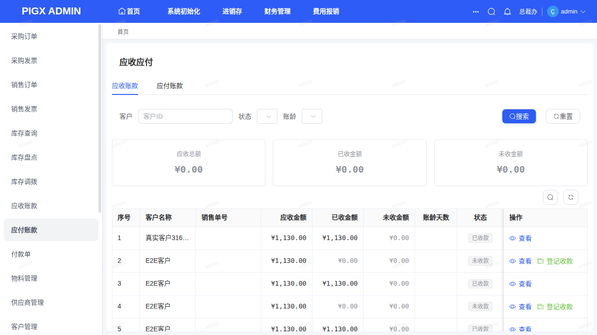Open 销售订单 in sidebar
The height and width of the screenshot is (335, 597).
51,85
